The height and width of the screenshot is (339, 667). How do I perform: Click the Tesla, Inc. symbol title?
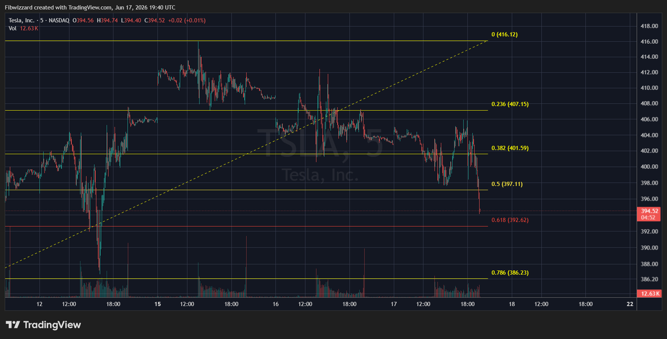pos(21,21)
